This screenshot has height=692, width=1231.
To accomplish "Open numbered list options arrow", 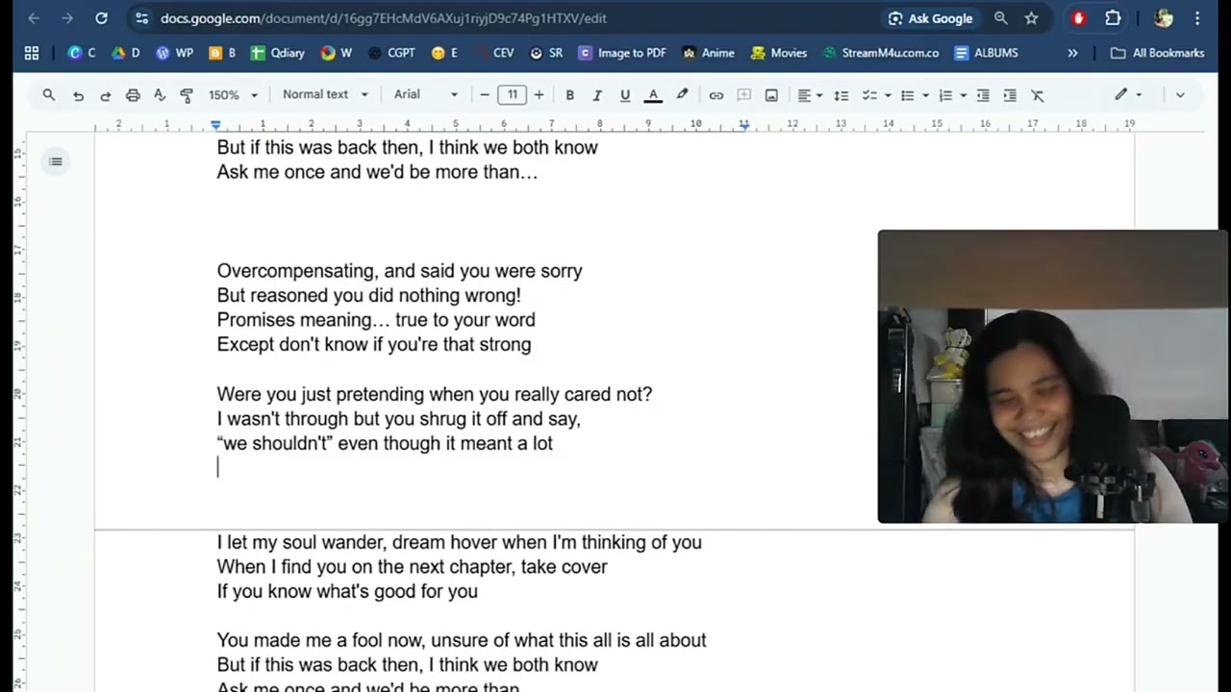I will pyautogui.click(x=964, y=95).
